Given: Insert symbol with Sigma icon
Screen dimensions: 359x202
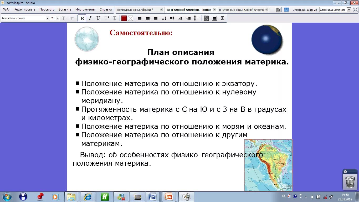Looking at the screenshot, I should coord(223,18).
